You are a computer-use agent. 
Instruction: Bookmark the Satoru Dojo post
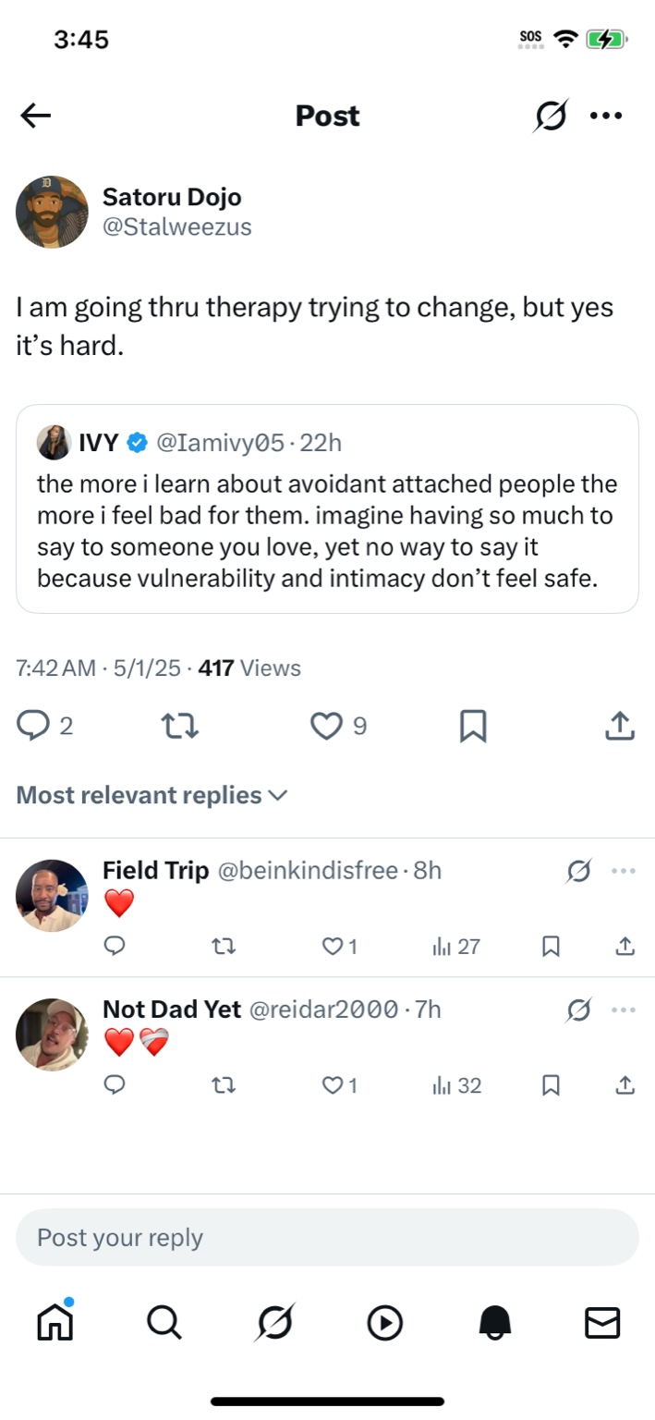point(473,727)
